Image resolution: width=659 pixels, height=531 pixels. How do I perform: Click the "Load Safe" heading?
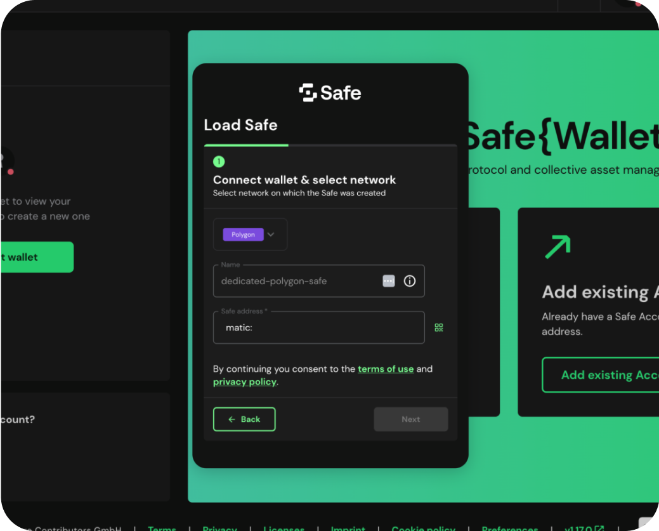pos(240,125)
